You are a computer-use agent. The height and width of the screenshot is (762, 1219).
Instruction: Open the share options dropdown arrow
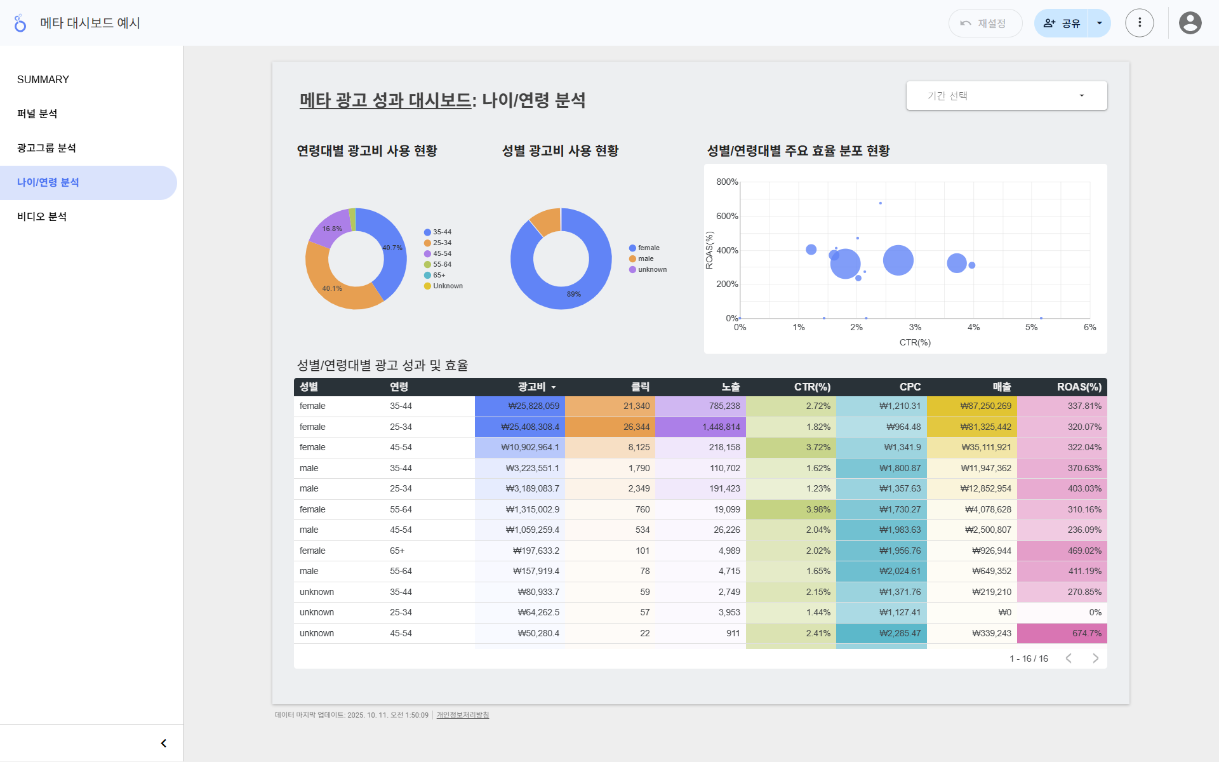point(1100,23)
